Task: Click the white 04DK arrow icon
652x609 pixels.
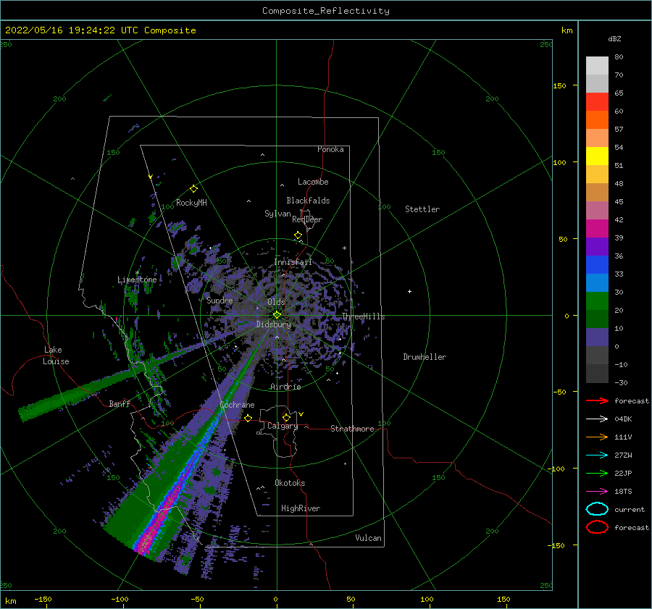Action: coord(597,419)
